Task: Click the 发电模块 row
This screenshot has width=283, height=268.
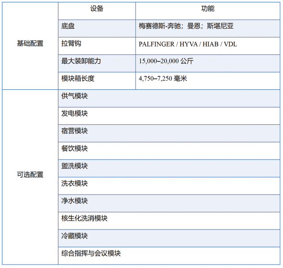Action: [169, 116]
